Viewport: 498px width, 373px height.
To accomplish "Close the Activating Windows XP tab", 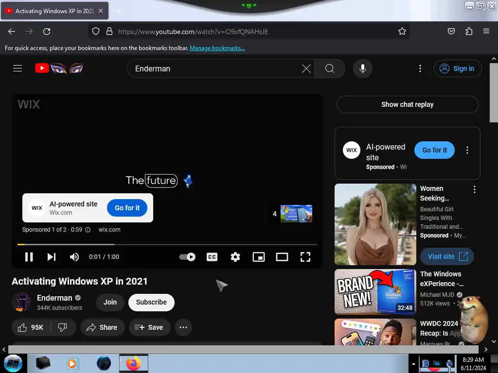I will [x=101, y=11].
